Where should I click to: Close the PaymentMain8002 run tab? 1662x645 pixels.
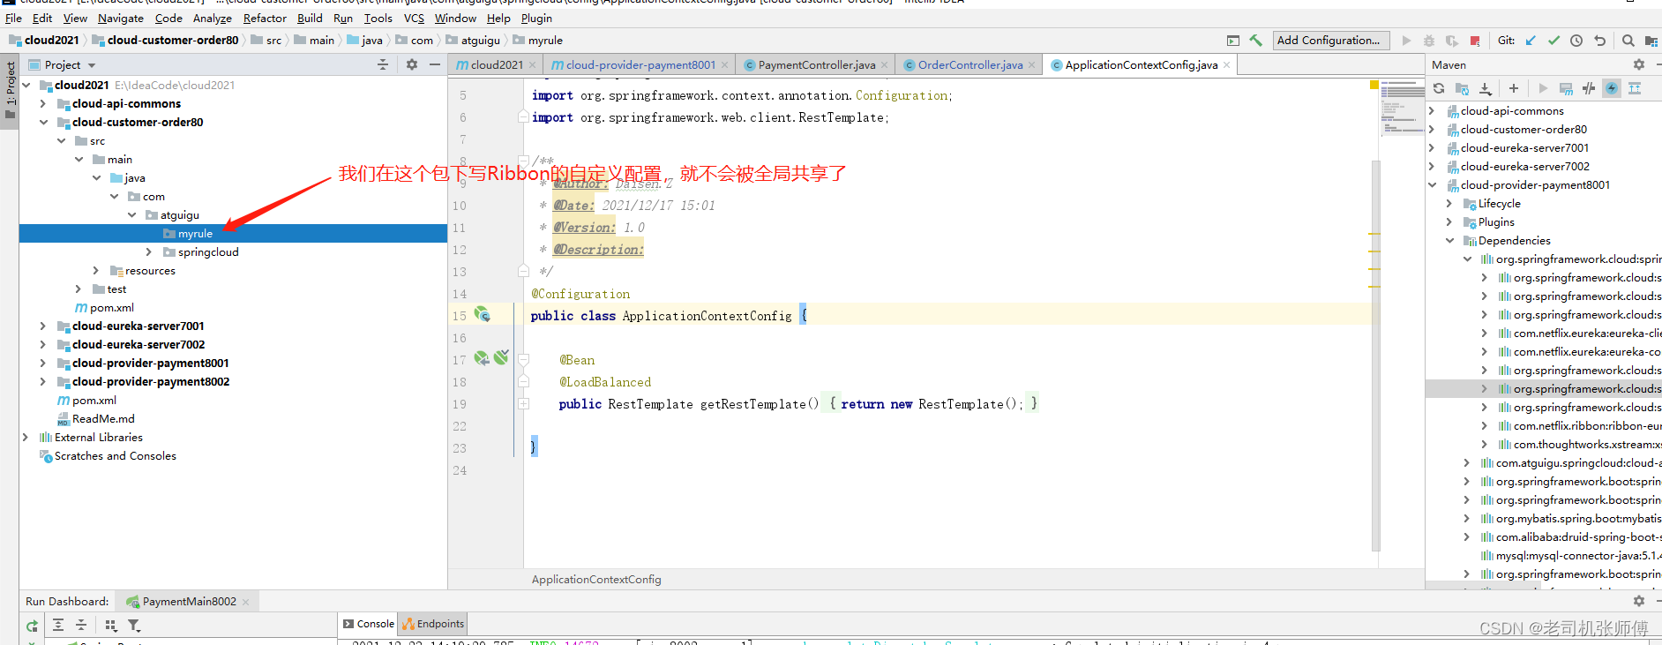click(x=246, y=602)
